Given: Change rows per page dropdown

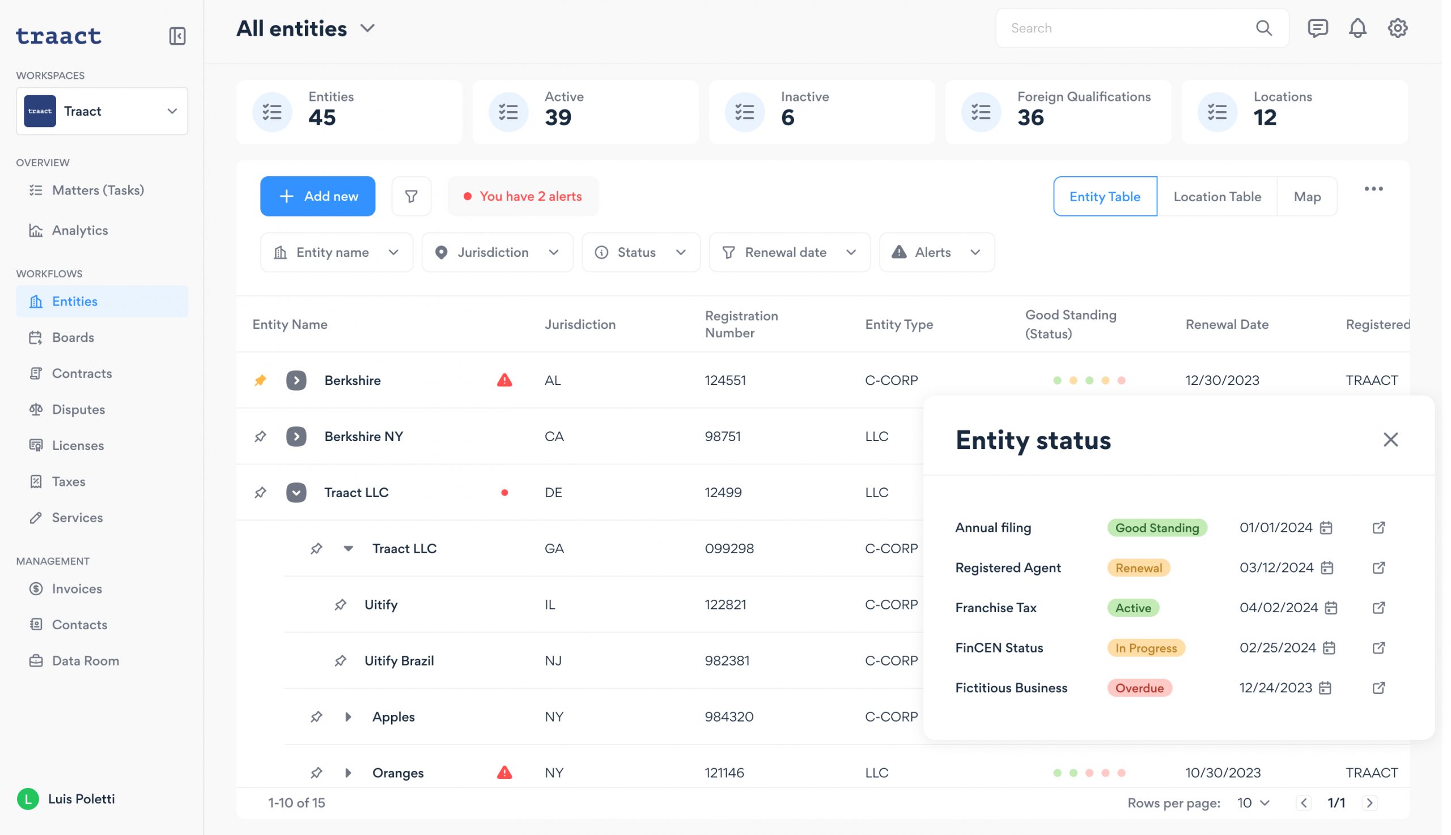Looking at the screenshot, I should 1253,803.
